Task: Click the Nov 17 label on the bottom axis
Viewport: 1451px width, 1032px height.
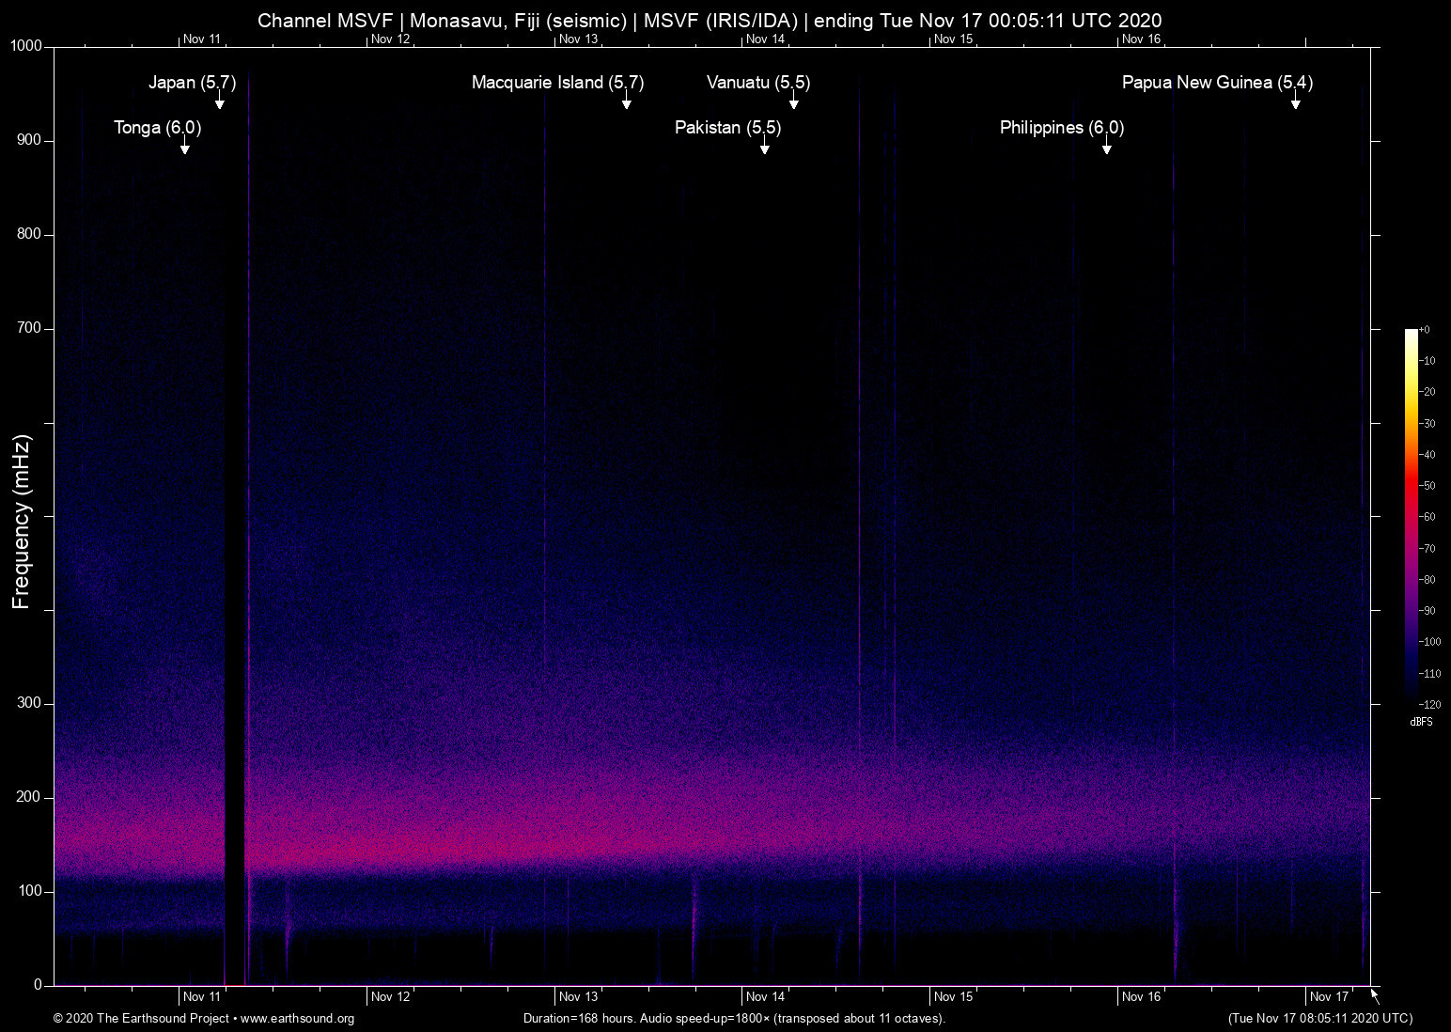Action: pyautogui.click(x=1329, y=996)
